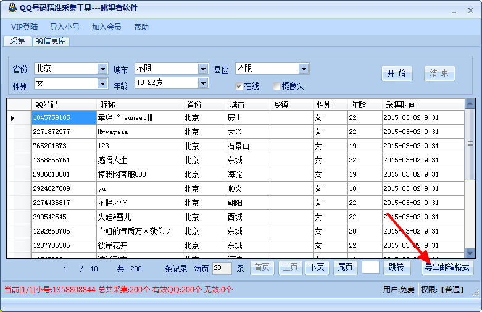Click the table scrollbar down arrow
Image resolution: width=482 pixels, height=312 pixels.
(x=470, y=253)
